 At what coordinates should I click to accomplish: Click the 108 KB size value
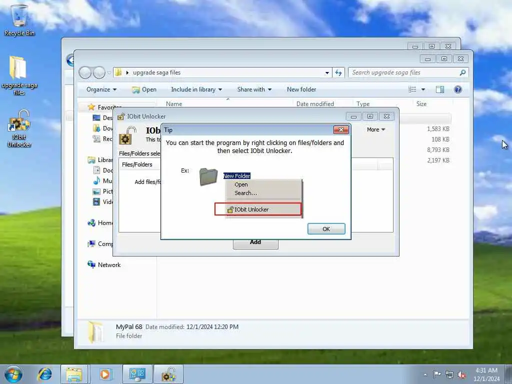[440, 139]
